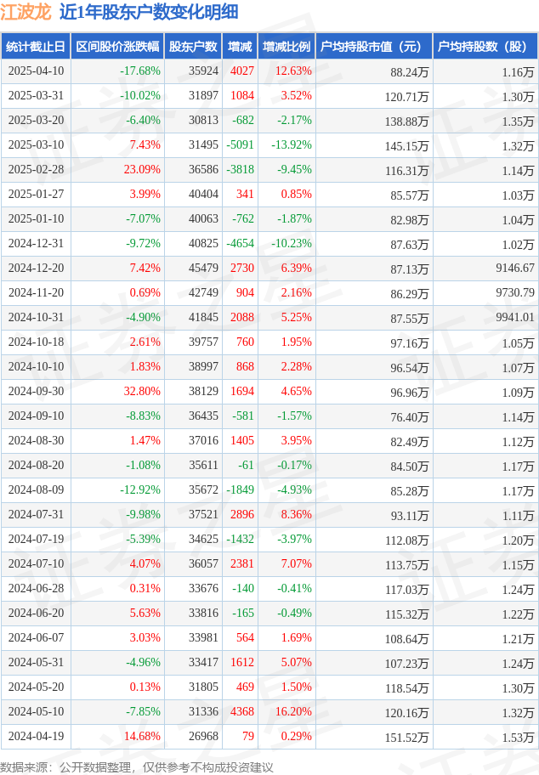Select the 统计截止日 column header

click(x=36, y=47)
